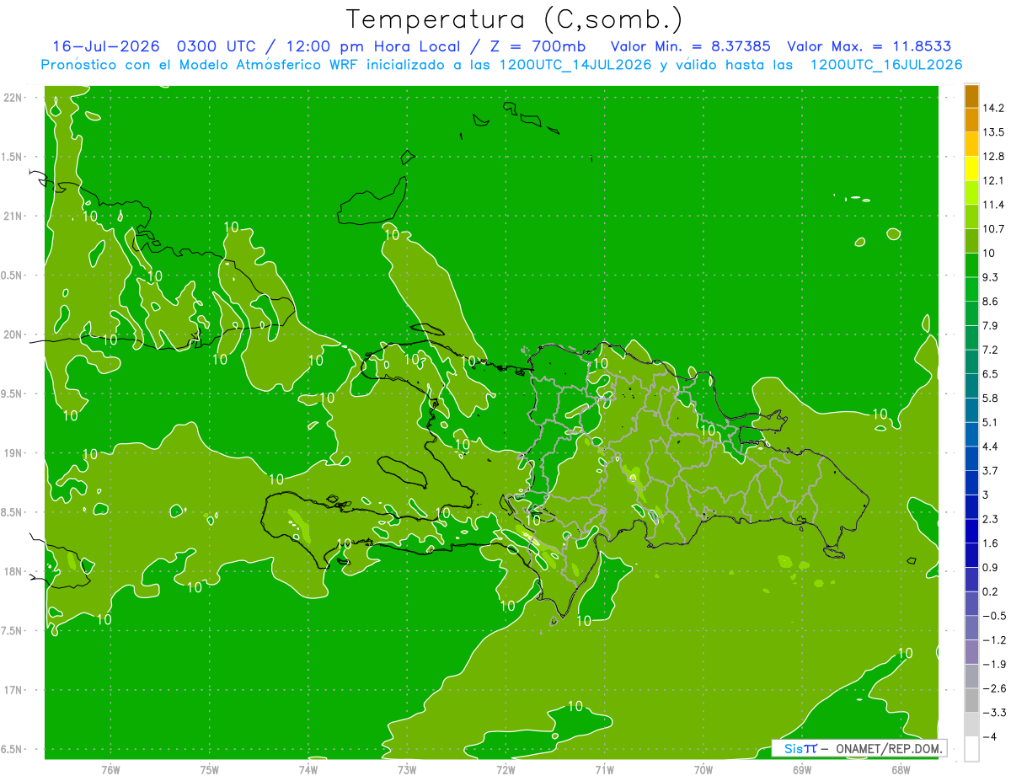Click 'Valor Min. = 8.37385' text

click(x=691, y=46)
